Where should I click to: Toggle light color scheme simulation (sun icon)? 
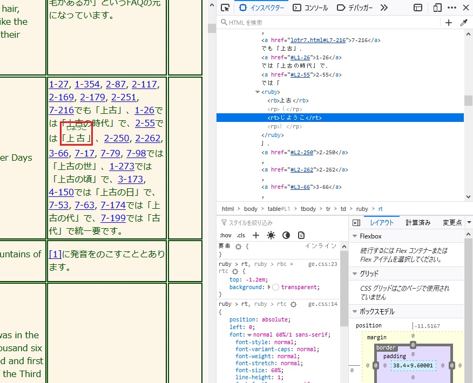[x=271, y=235]
